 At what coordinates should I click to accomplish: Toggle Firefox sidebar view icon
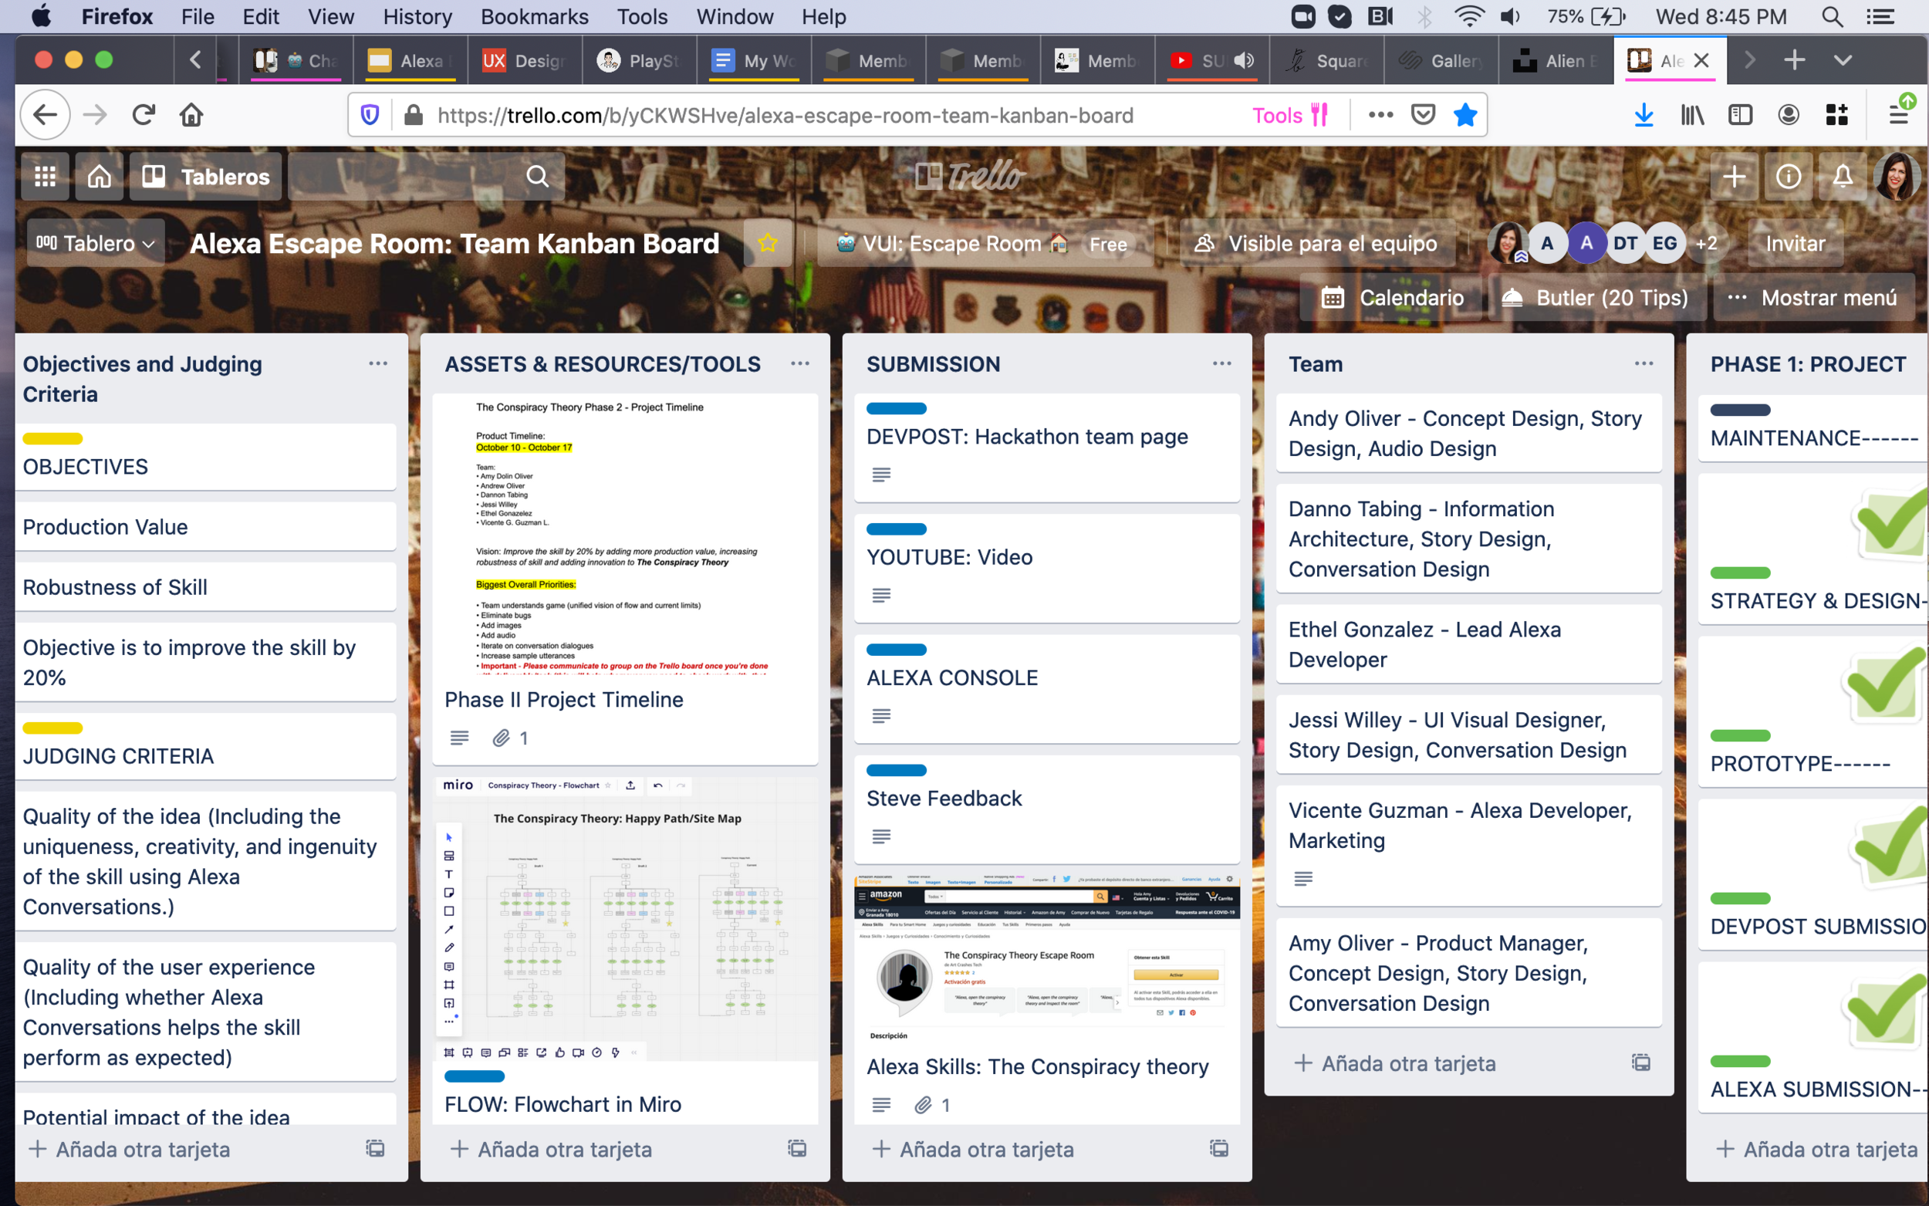[1739, 115]
